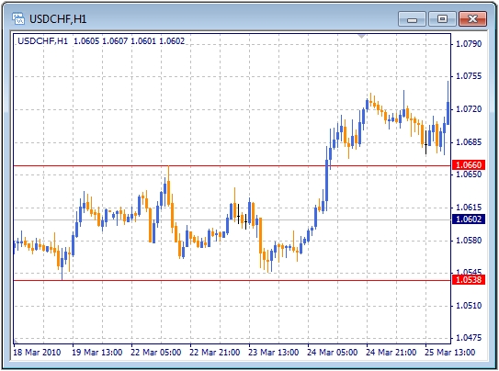499x371 pixels.
Task: Select the lower red horizontal line at 1.0538
Action: 232,280
